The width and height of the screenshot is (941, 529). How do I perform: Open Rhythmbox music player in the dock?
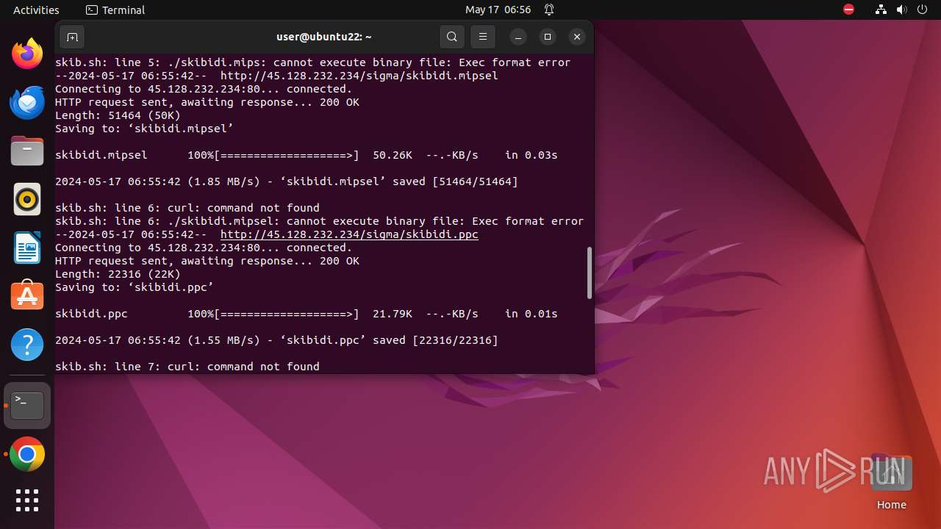pyautogui.click(x=27, y=199)
